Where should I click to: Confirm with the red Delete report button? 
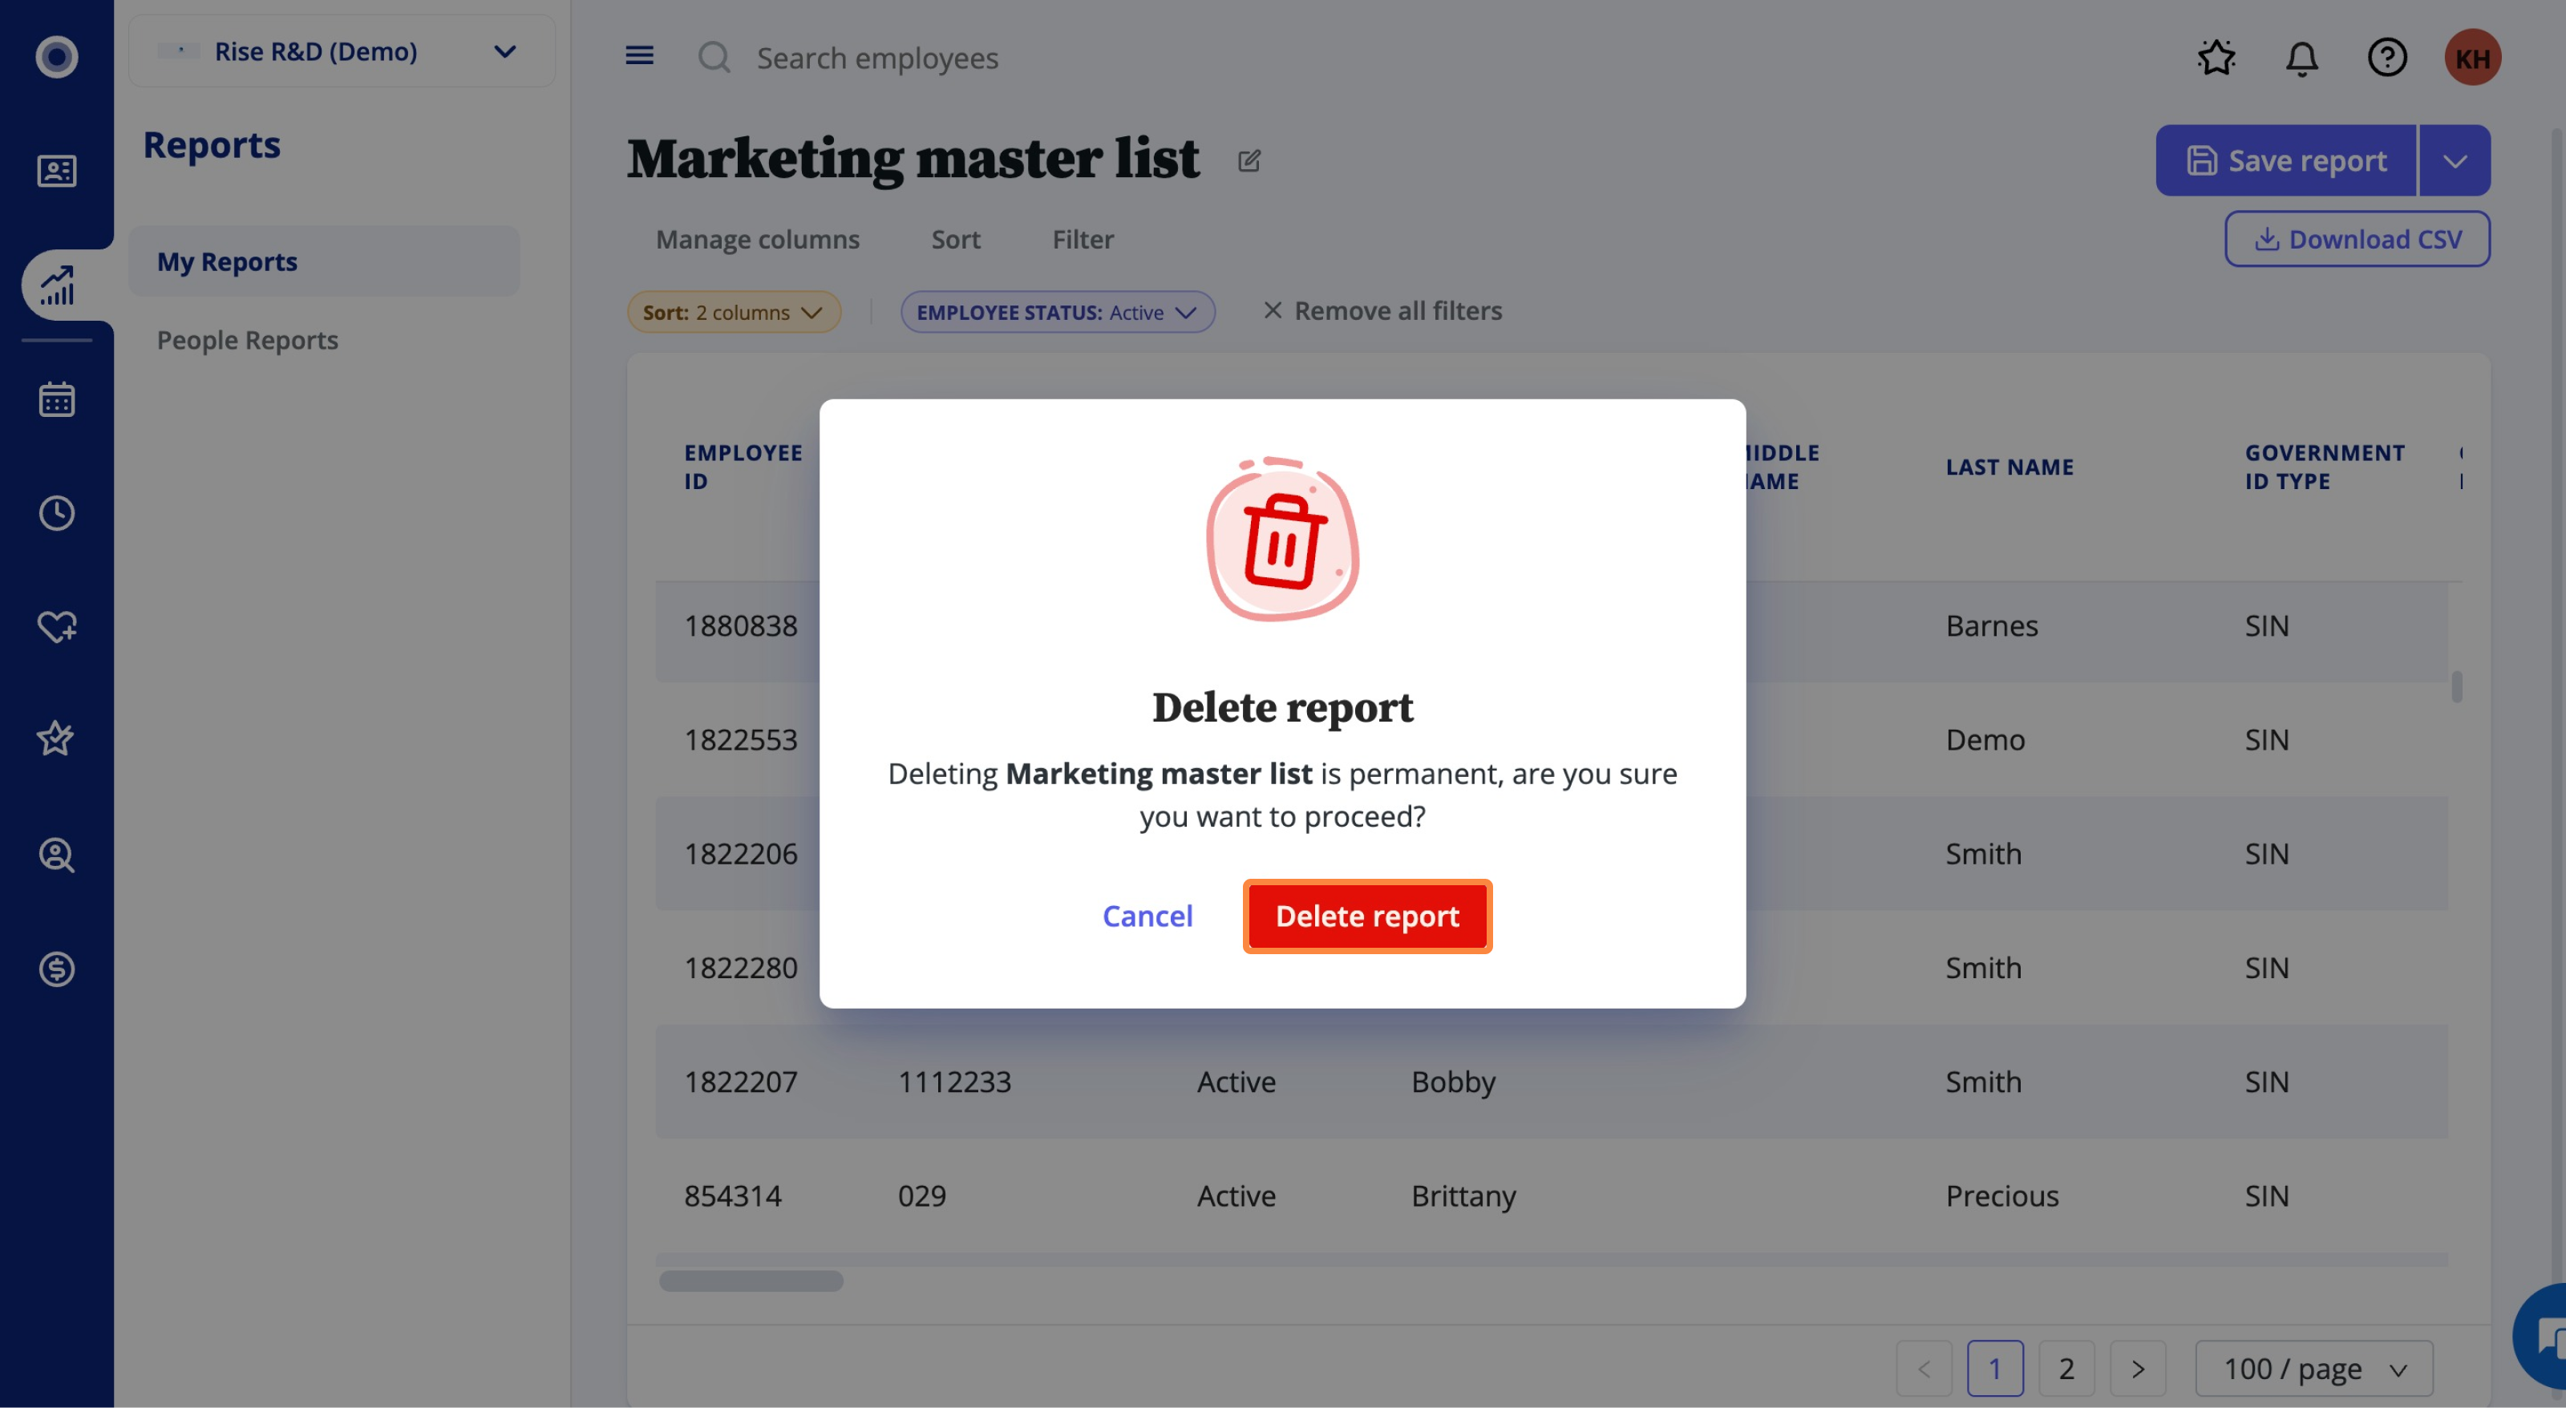click(x=1366, y=916)
